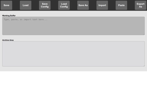Select the Load Config button

pyautogui.click(x=64, y=5)
